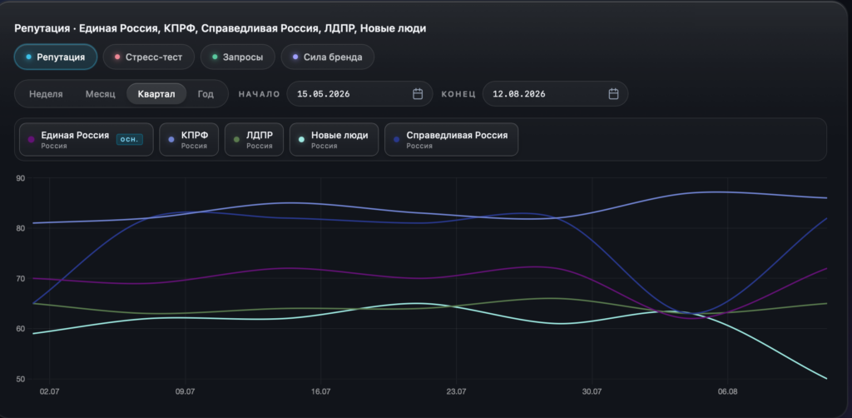Click the light-blue dot of КПРФ
Image resolution: width=852 pixels, height=418 pixels.
[x=171, y=140]
